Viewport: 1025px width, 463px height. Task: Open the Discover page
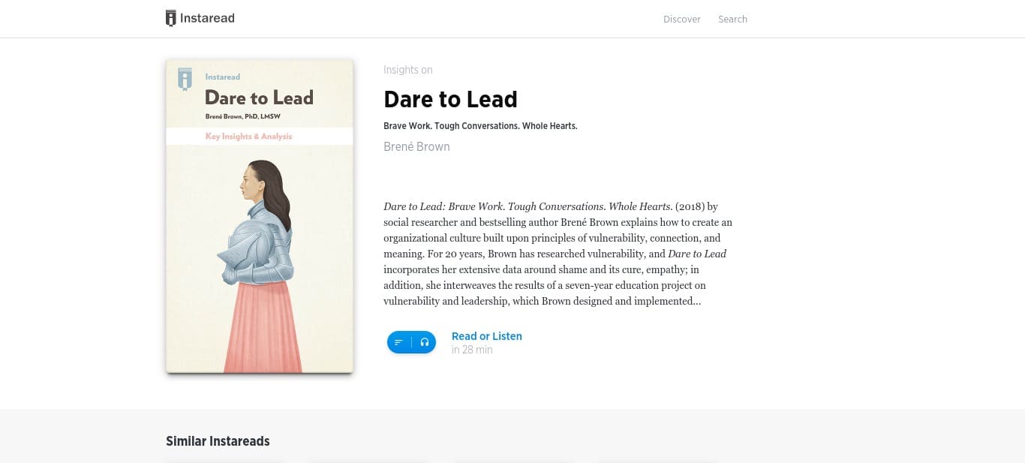tap(682, 20)
